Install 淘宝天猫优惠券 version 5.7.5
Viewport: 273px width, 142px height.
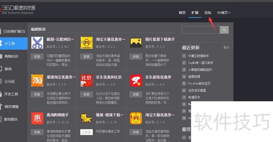[136, 132]
